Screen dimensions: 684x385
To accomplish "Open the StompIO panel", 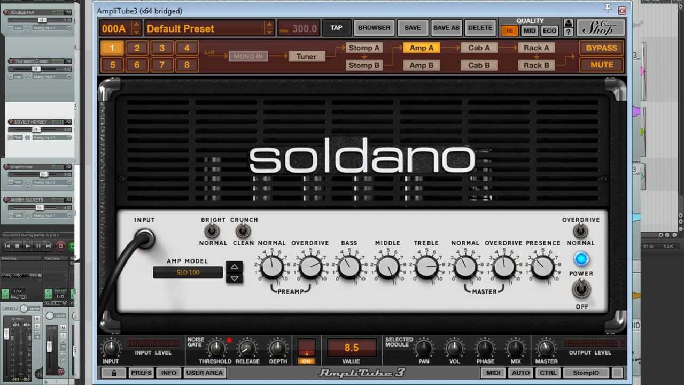I will pyautogui.click(x=586, y=373).
